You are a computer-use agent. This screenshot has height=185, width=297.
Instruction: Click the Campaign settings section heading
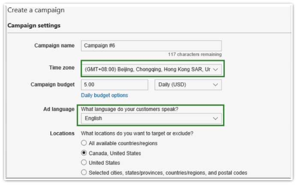click(x=34, y=25)
